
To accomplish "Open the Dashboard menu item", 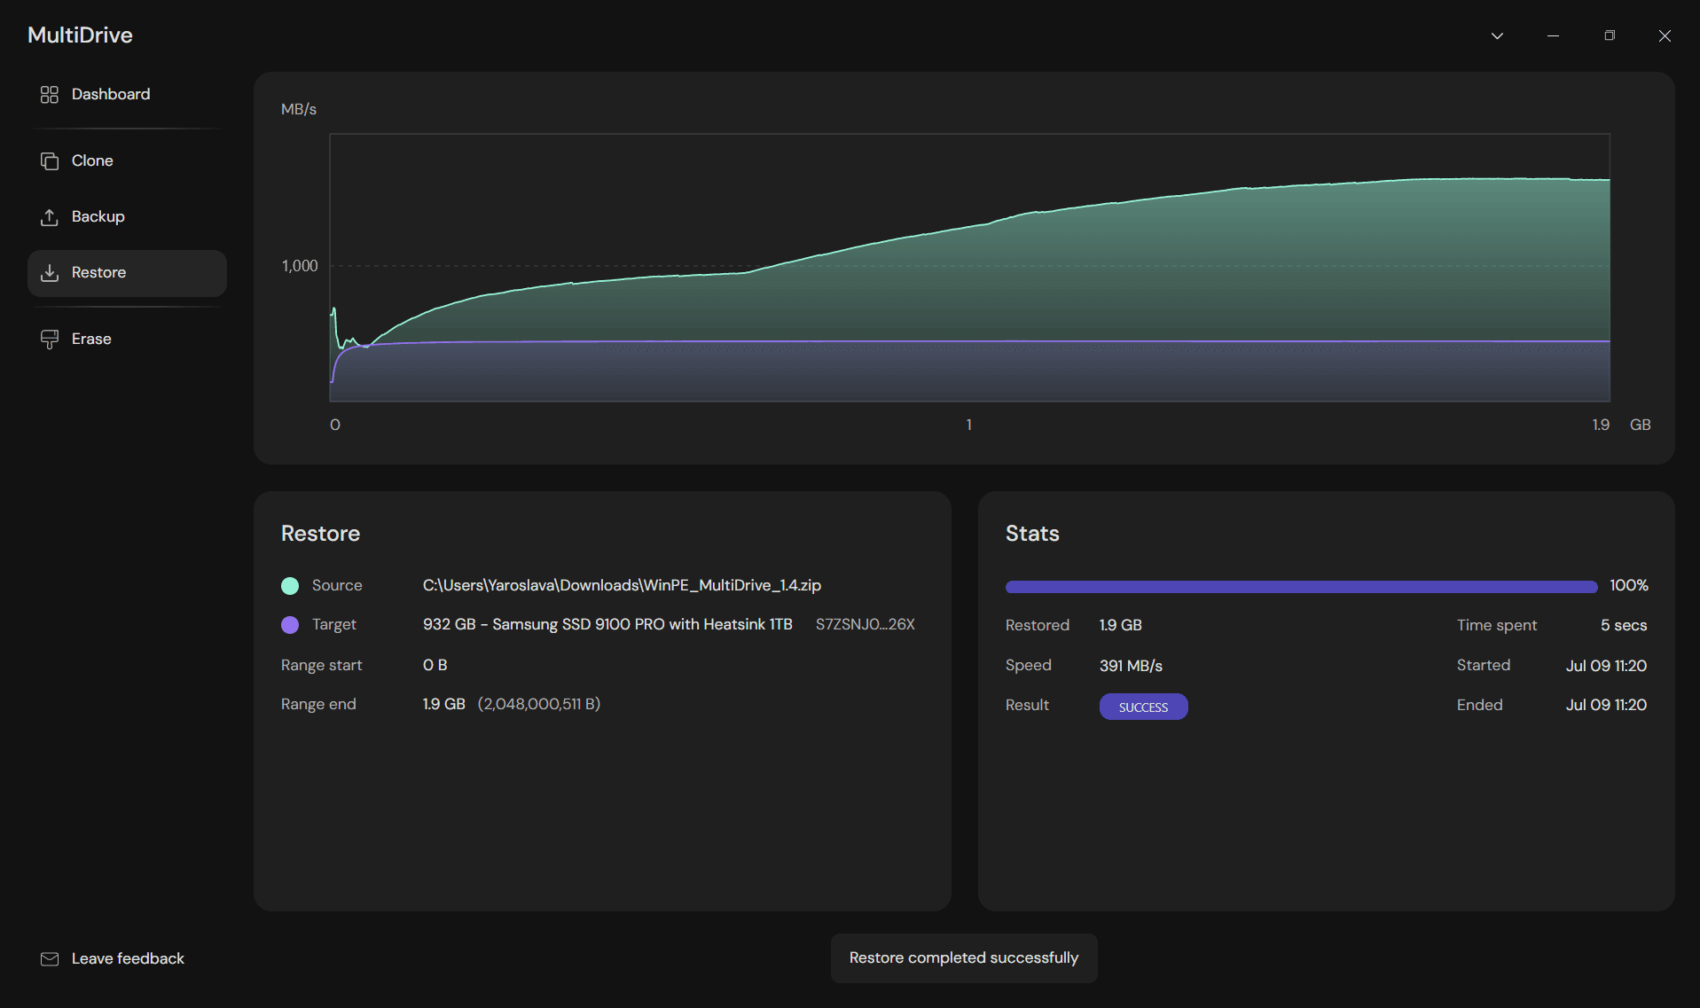I will pyautogui.click(x=127, y=95).
